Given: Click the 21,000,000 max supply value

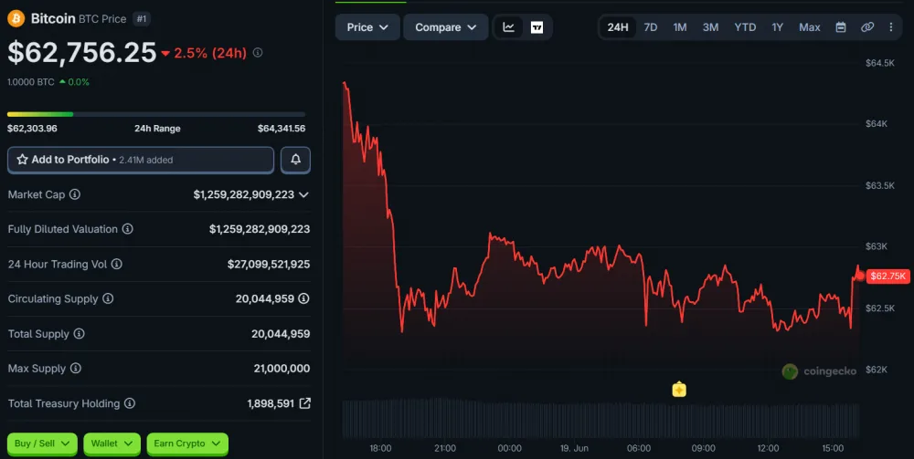Looking at the screenshot, I should click(x=282, y=369).
